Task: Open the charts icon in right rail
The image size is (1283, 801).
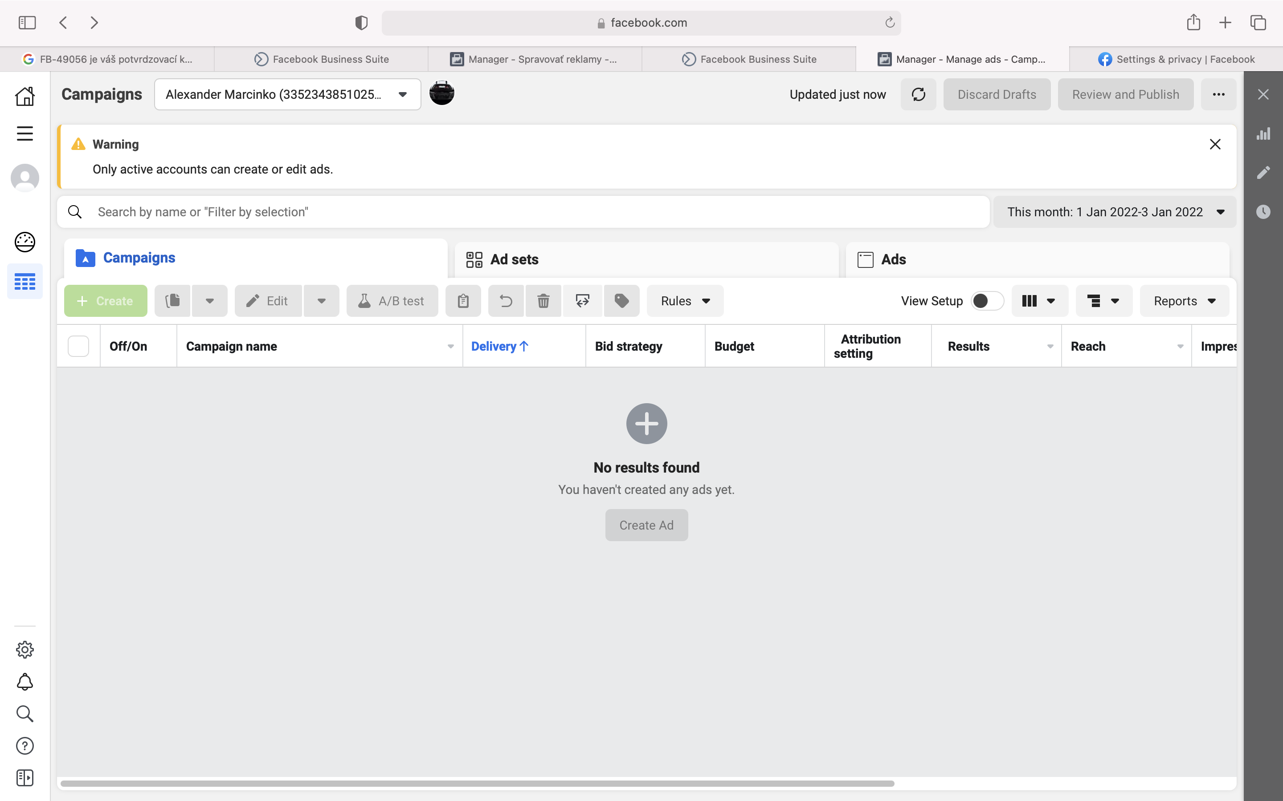Action: [1263, 133]
